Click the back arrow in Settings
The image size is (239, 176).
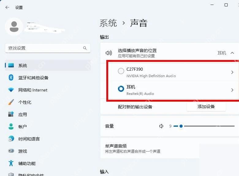tap(7, 7)
